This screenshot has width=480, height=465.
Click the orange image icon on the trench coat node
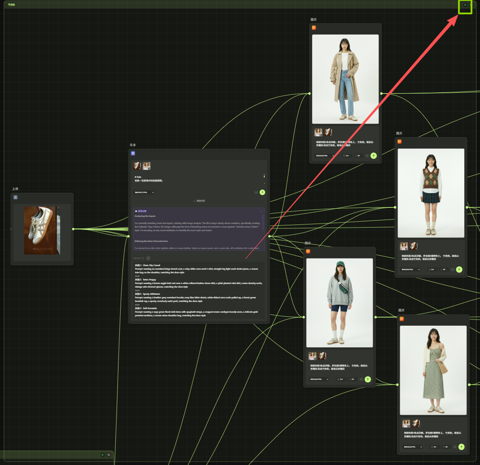point(314,28)
